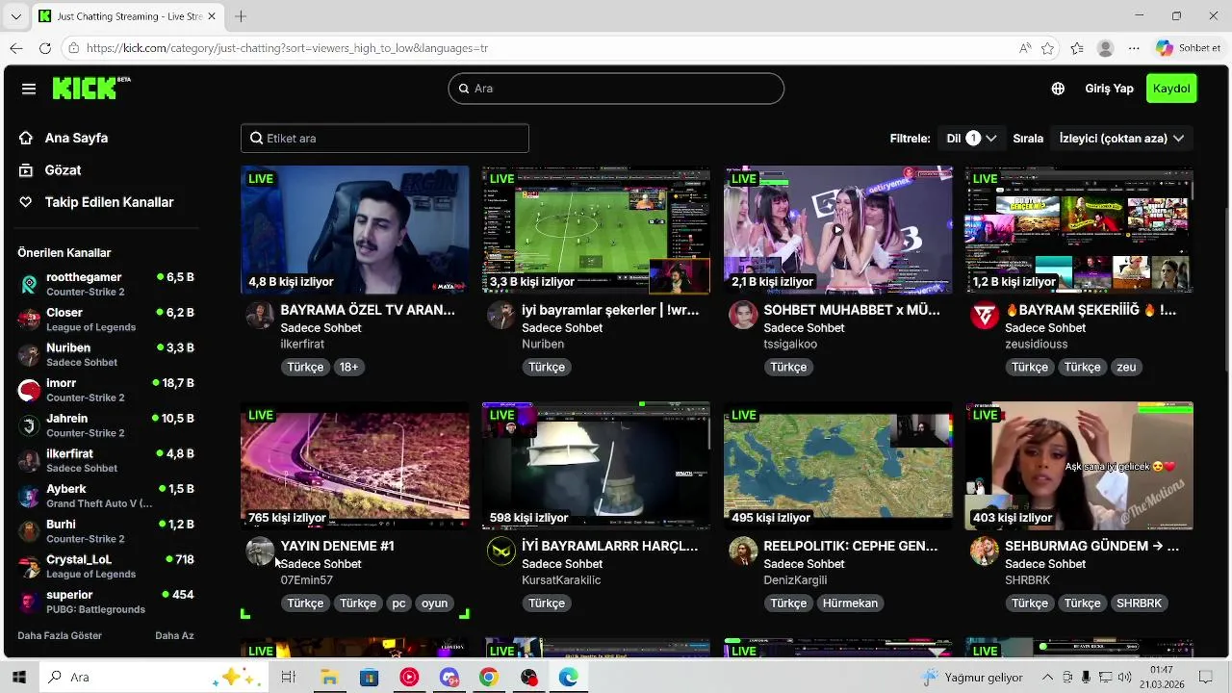
Task: Open the oyun tag on 07Emin57 stream
Action: click(434, 603)
